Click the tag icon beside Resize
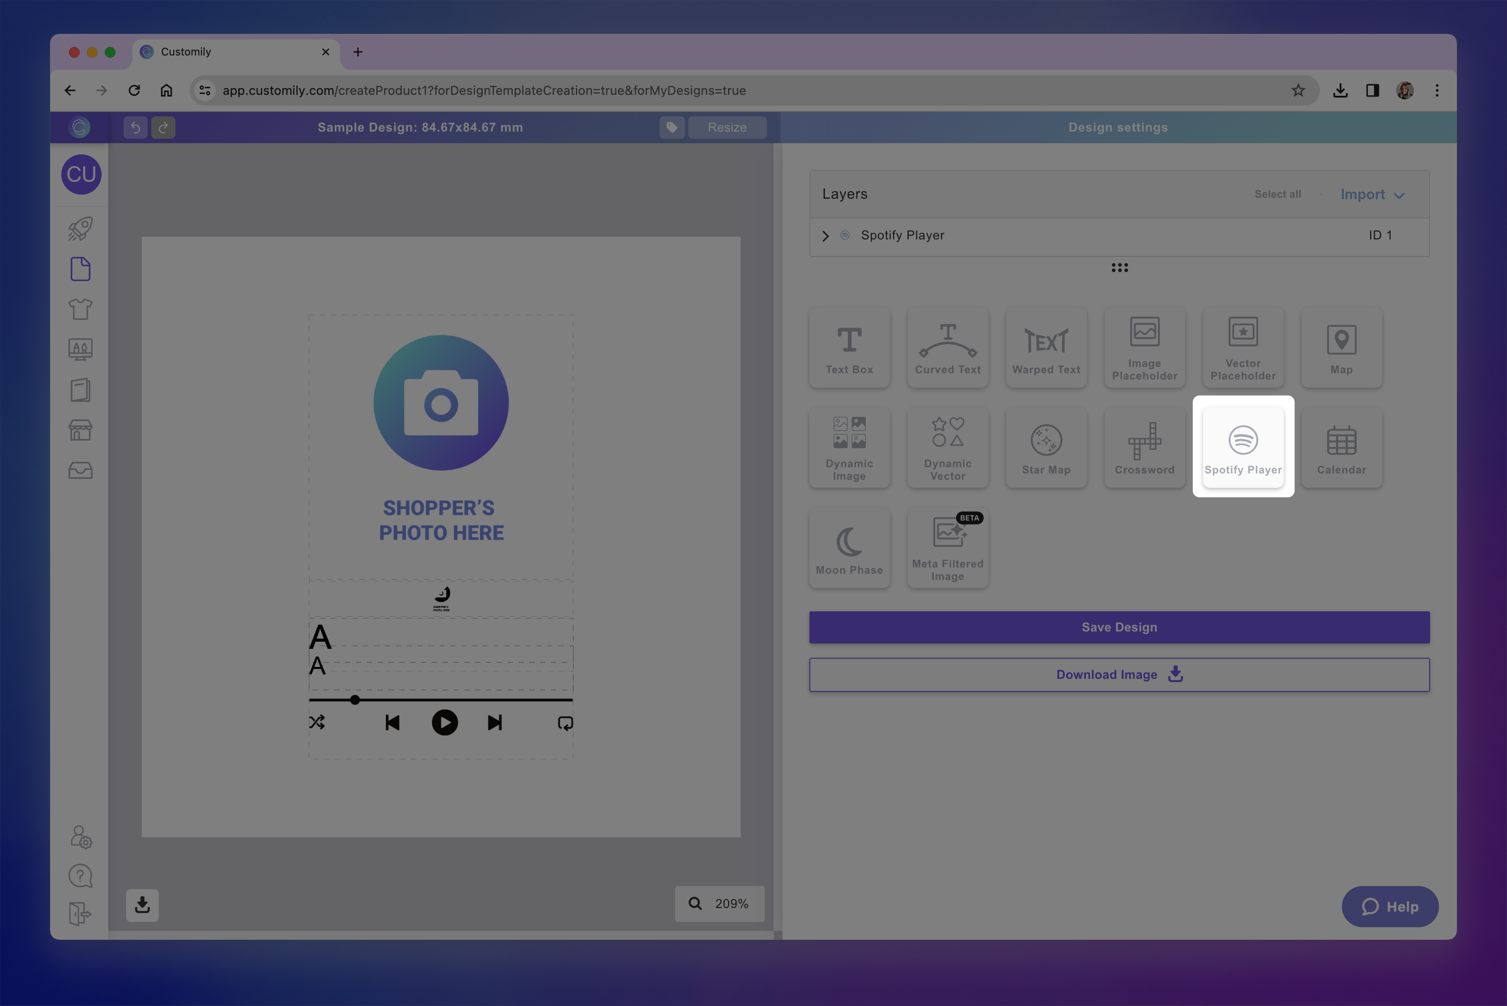Screen dimensions: 1507x1006 coord(672,127)
